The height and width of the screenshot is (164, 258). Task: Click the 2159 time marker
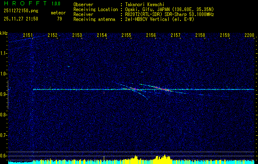(x=225, y=35)
